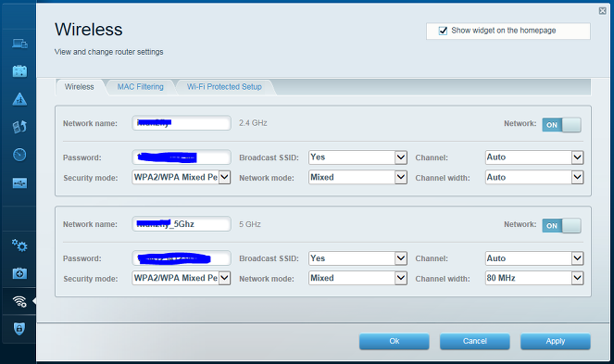Switch to the MAC Filtering tab
The height and width of the screenshot is (364, 614).
click(141, 87)
